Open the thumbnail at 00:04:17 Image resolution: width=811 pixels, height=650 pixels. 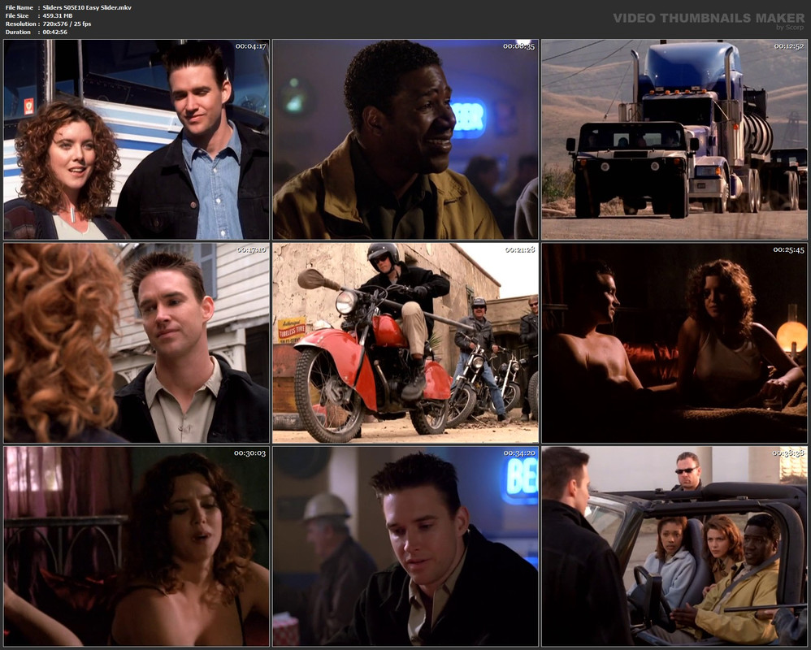pos(137,140)
